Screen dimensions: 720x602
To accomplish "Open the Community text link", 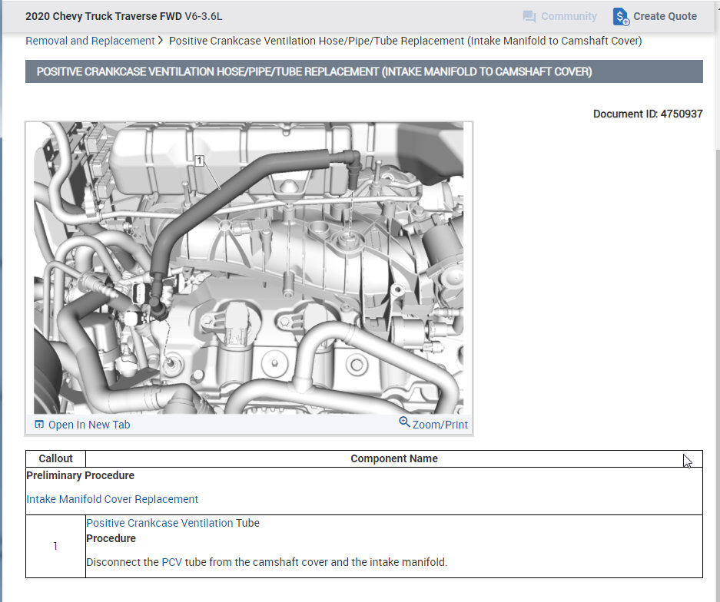I will [569, 17].
